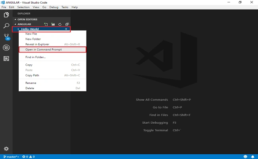Open the Debug menu
This screenshot has width=258, height=159.
point(54,7)
